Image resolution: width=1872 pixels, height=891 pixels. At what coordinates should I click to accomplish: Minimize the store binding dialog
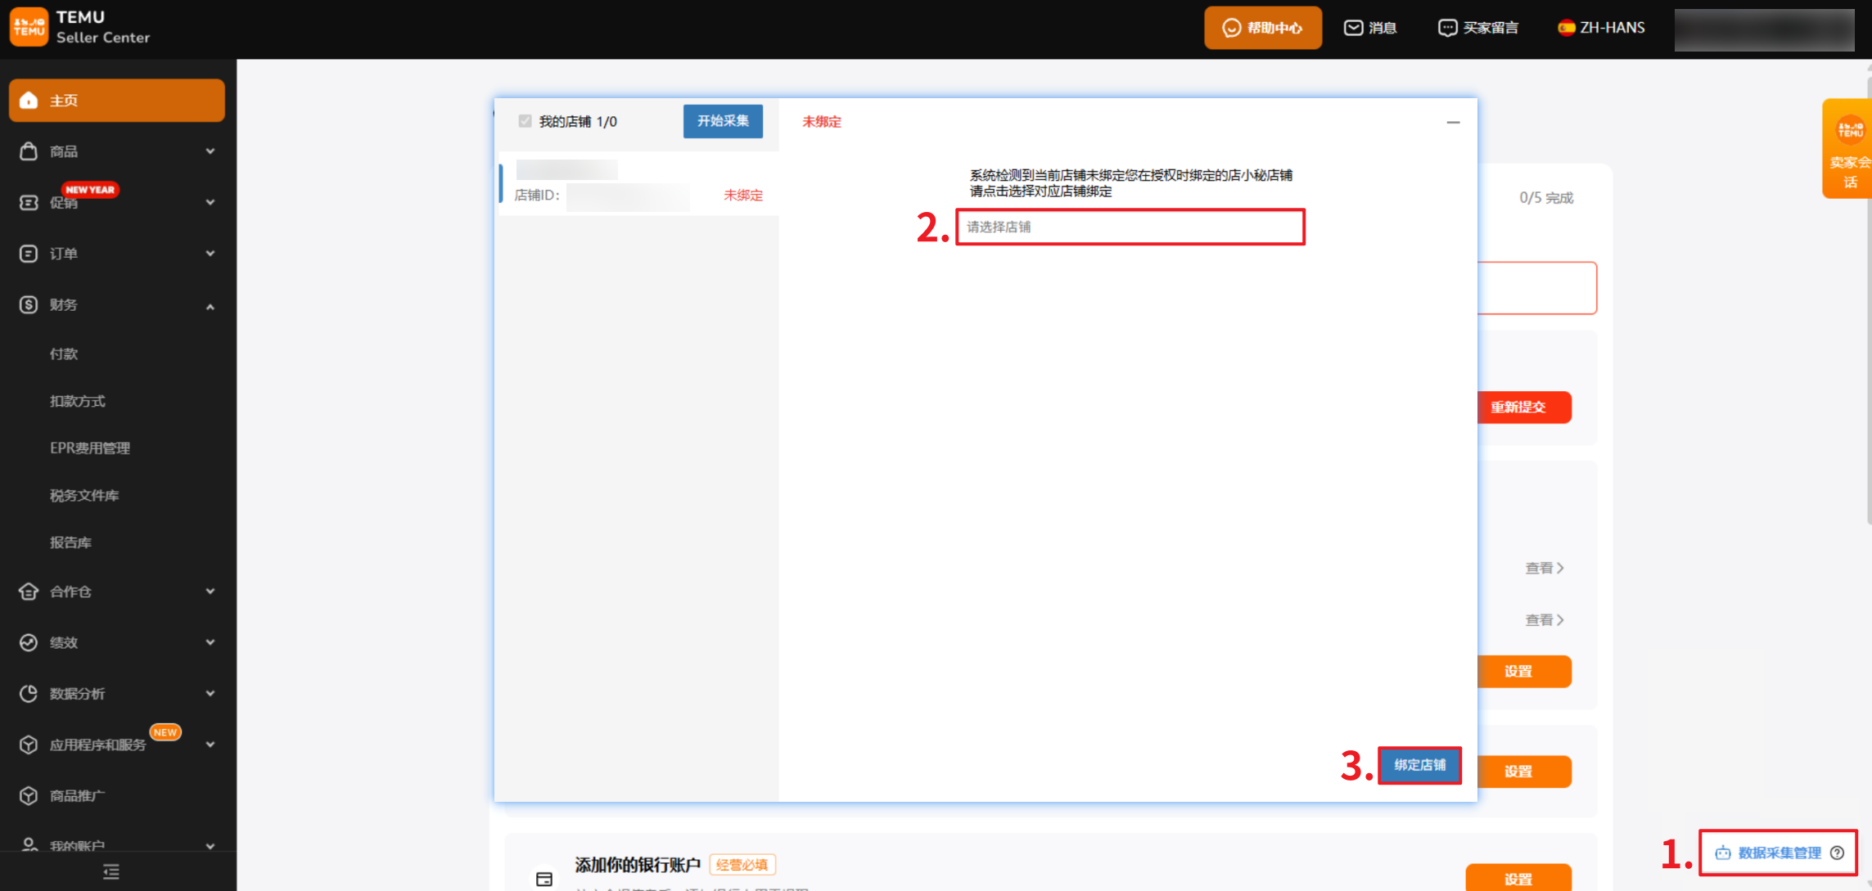(x=1453, y=122)
